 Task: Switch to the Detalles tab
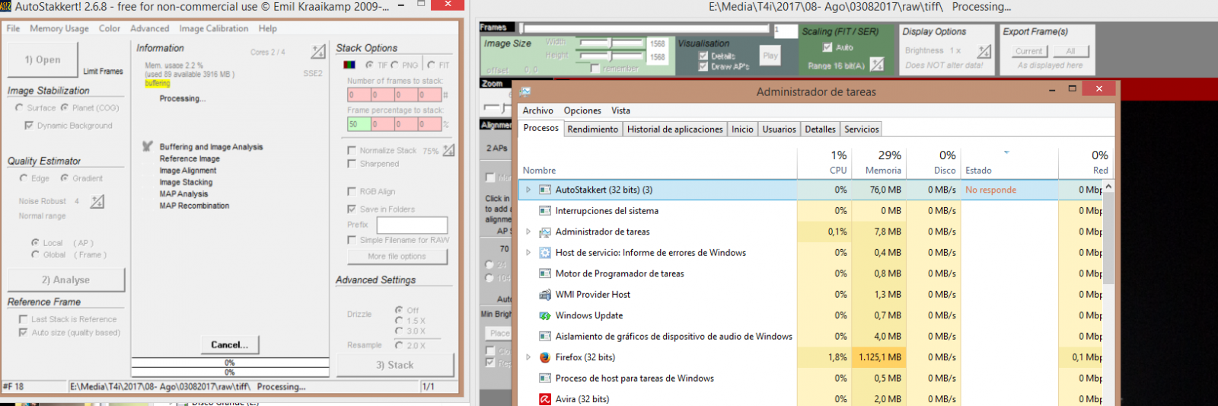821,129
